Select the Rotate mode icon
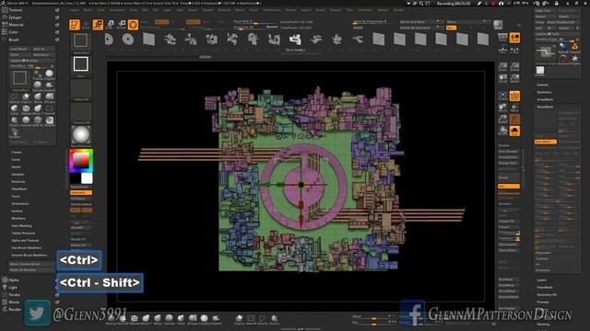590x331 pixels. click(x=121, y=25)
